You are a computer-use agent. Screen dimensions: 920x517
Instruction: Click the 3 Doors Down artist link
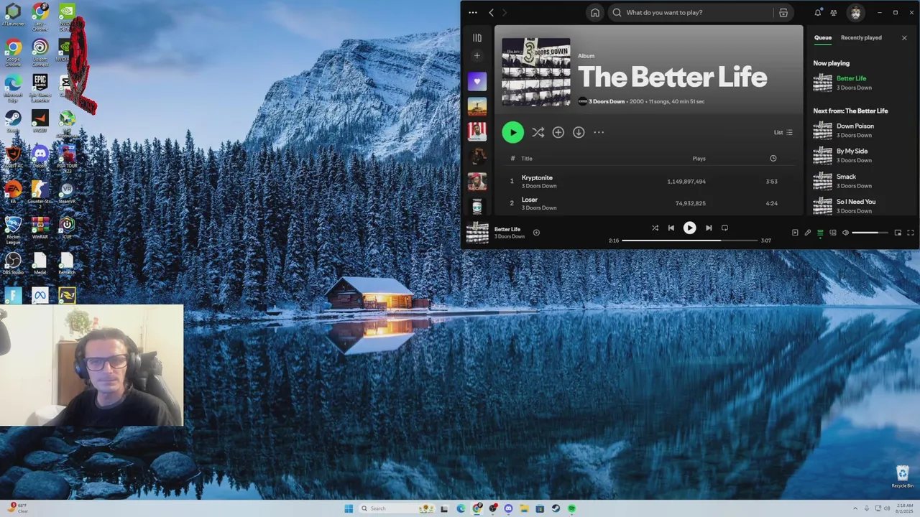tap(607, 101)
